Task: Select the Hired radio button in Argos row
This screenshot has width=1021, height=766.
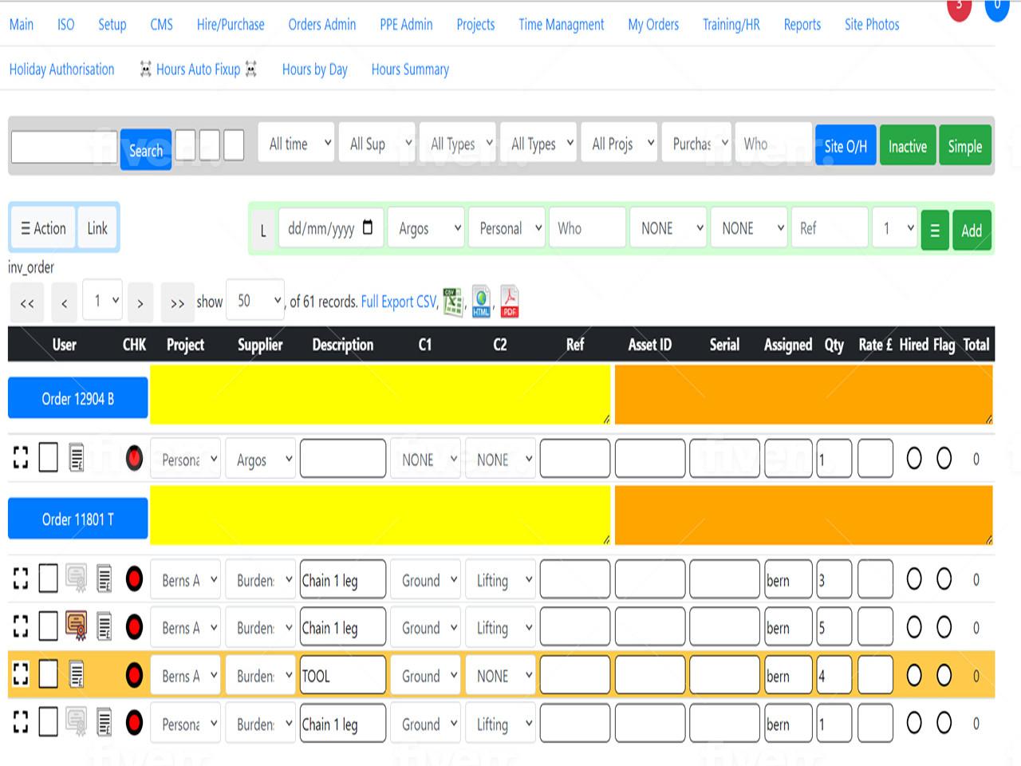Action: 914,459
